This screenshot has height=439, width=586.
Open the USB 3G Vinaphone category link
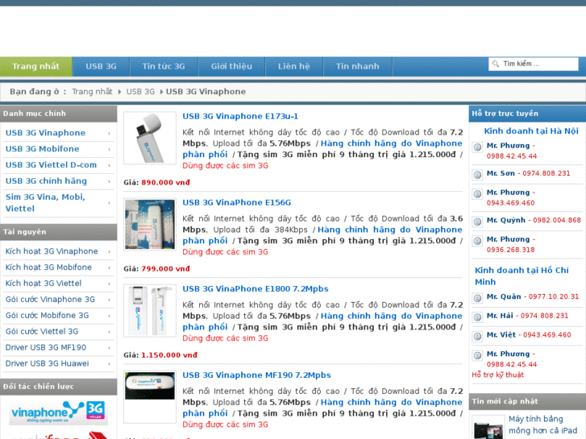click(45, 133)
